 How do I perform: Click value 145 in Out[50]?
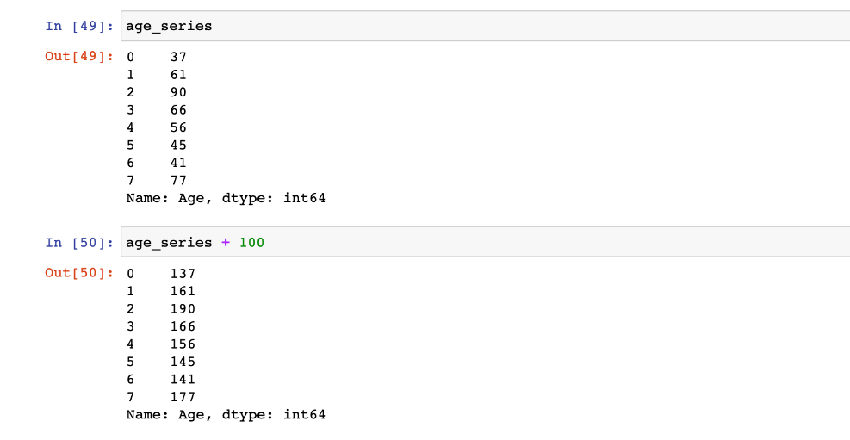tap(183, 362)
